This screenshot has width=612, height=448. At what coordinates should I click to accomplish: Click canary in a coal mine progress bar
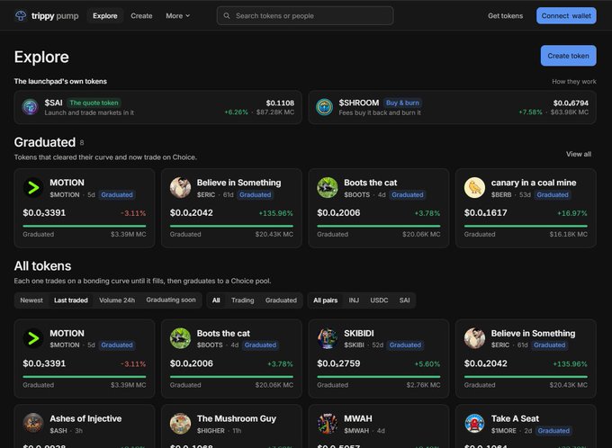coord(526,226)
